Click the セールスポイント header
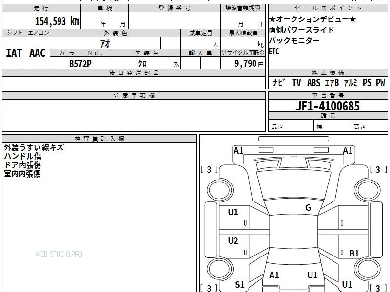390x292 pixels. (328, 8)
